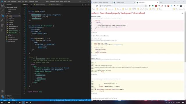Close the React error overlay
The width and height of the screenshot is (186, 104).
(182, 13)
